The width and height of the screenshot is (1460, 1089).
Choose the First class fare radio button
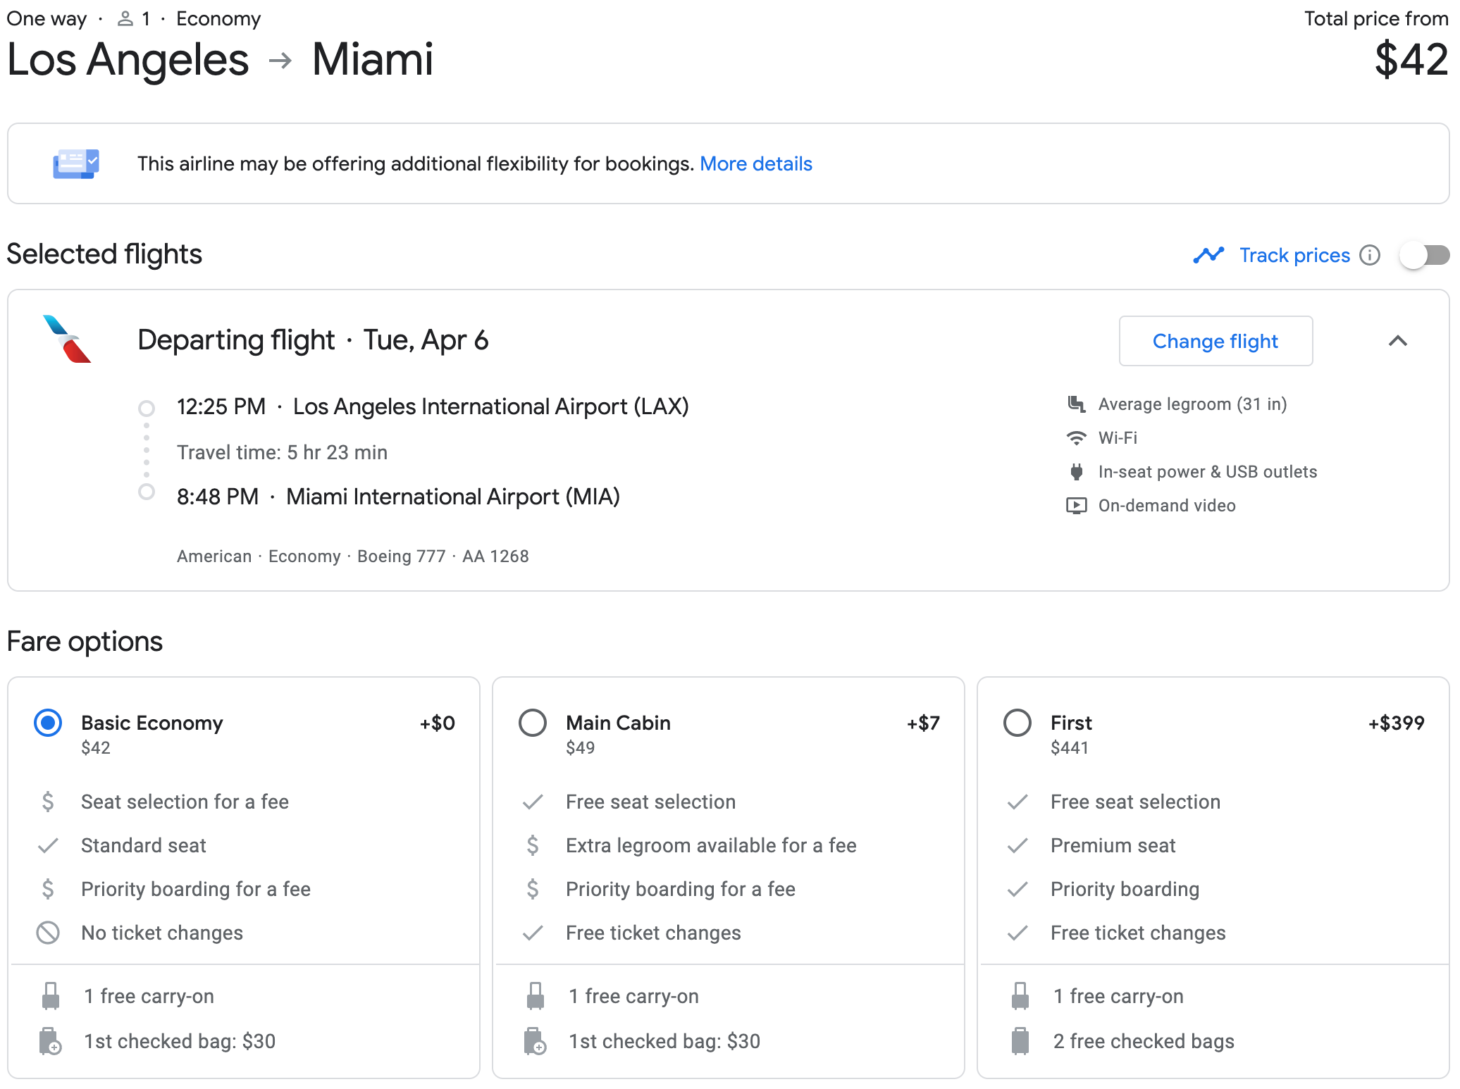pos(1017,723)
